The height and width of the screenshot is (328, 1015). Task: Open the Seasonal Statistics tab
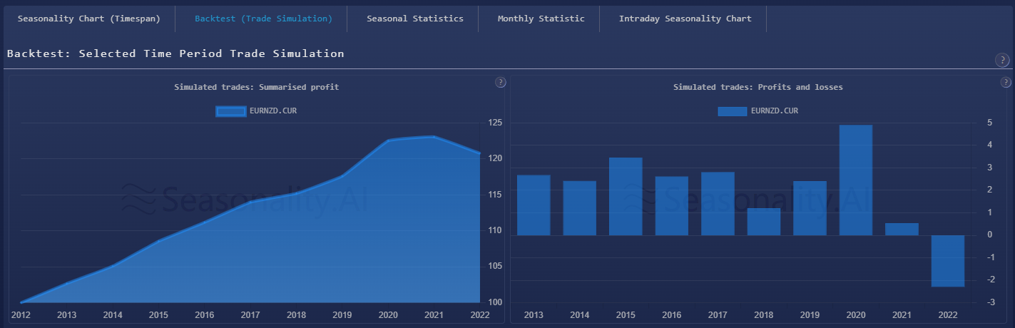(x=414, y=19)
